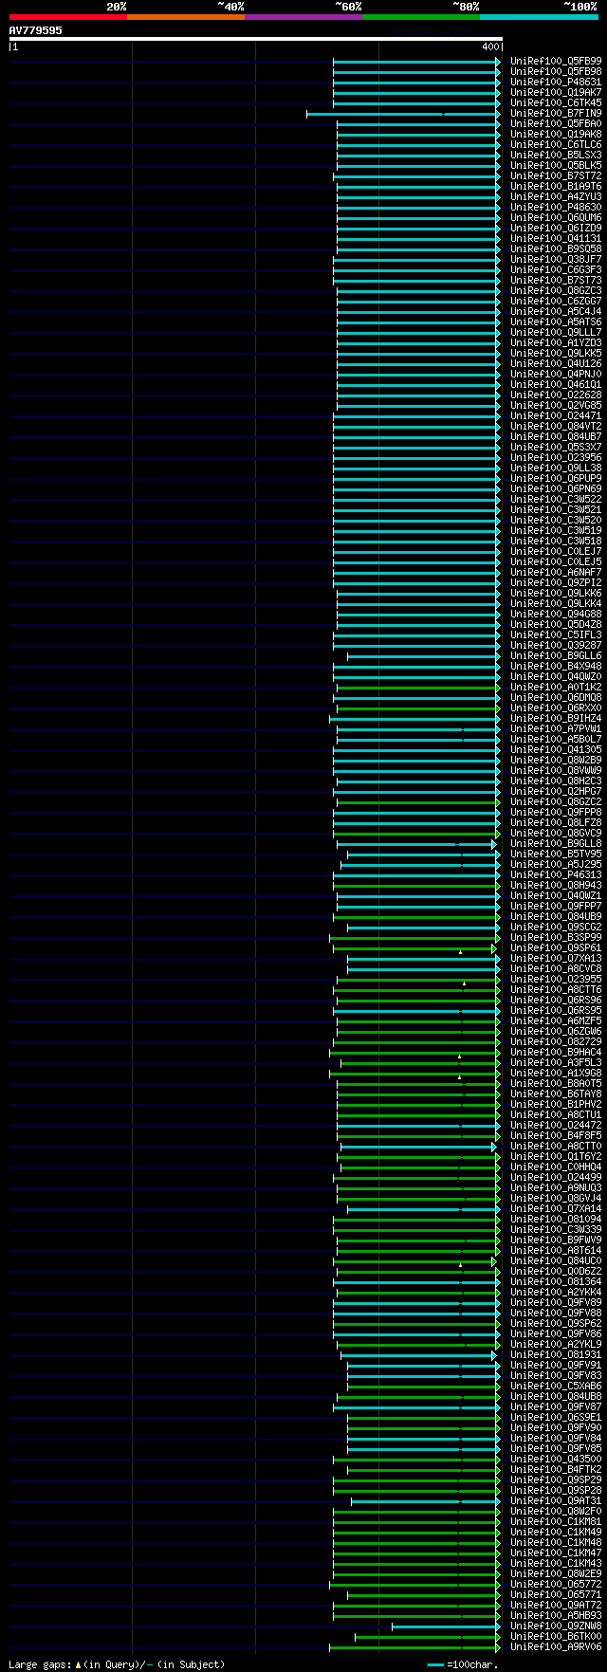
Task: Click the orange ~40% identity legend segment
Action: (x=185, y=16)
